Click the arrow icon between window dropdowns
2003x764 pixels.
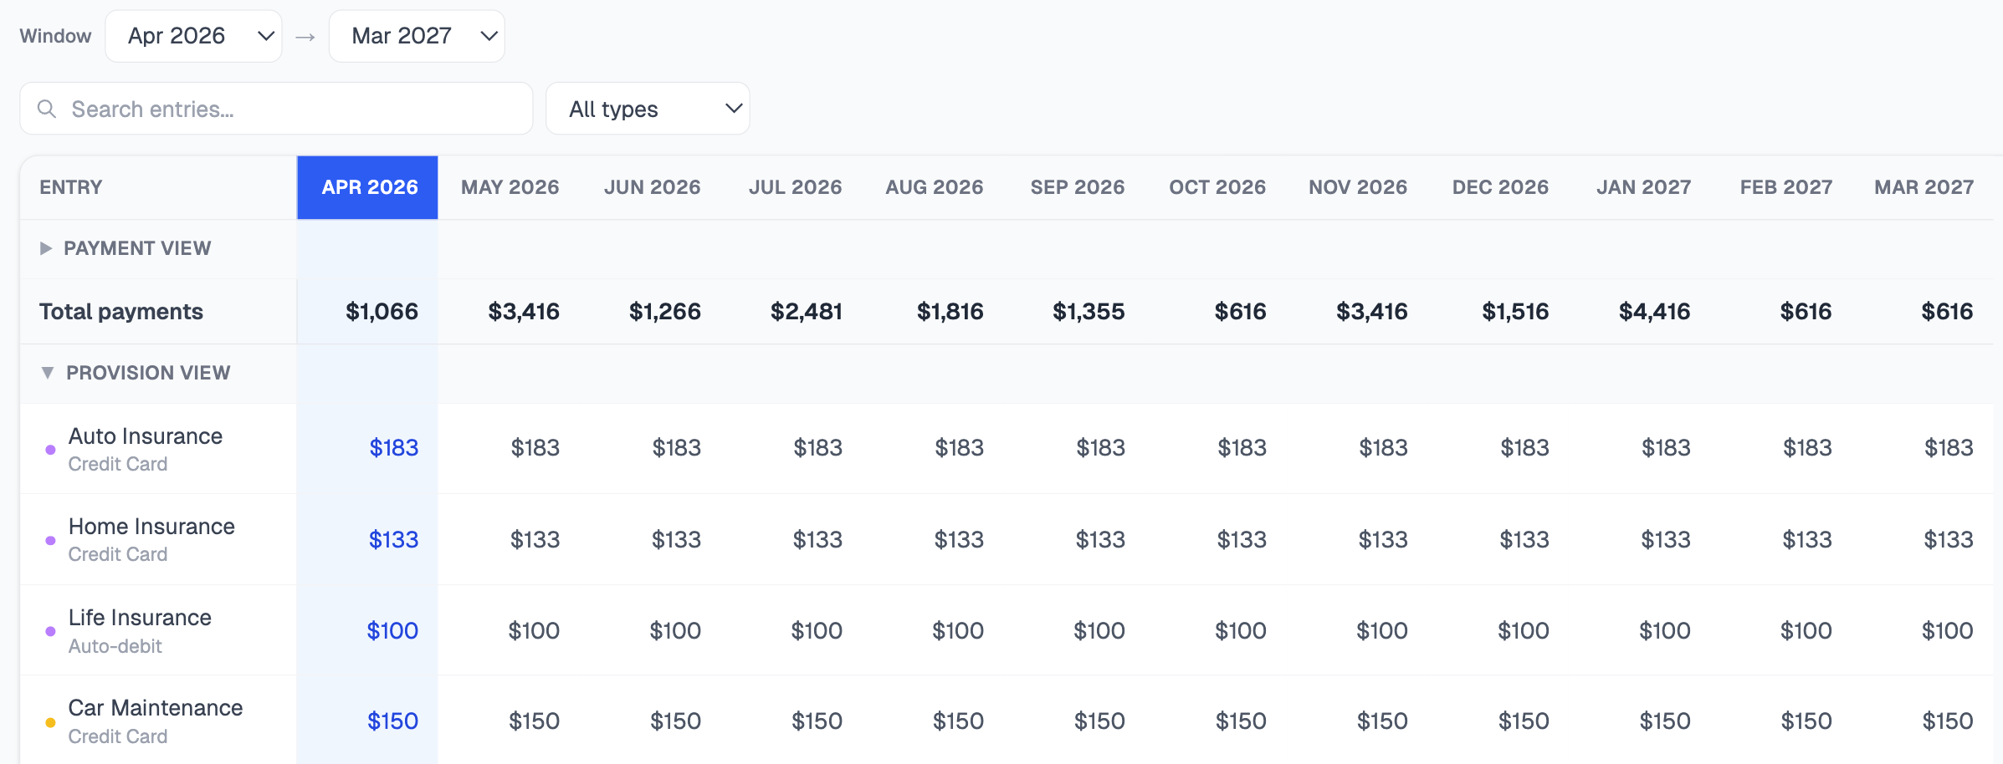point(306,36)
